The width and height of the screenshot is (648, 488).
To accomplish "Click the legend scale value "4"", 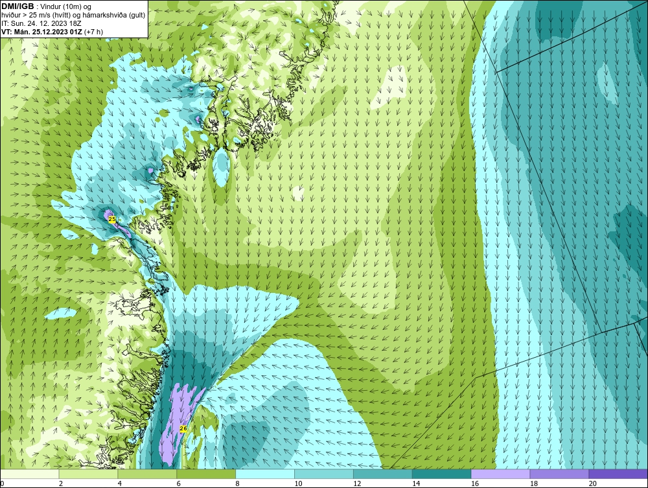I will click(119, 483).
